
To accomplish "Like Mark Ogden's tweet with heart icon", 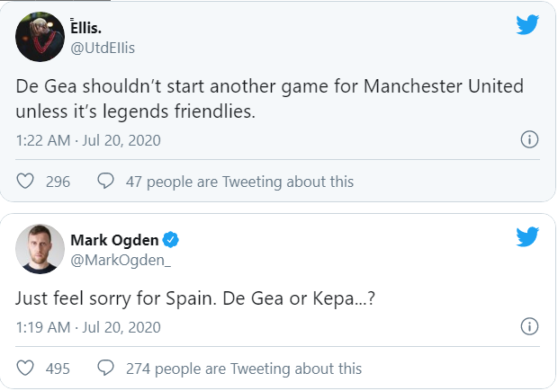I will coord(26,369).
